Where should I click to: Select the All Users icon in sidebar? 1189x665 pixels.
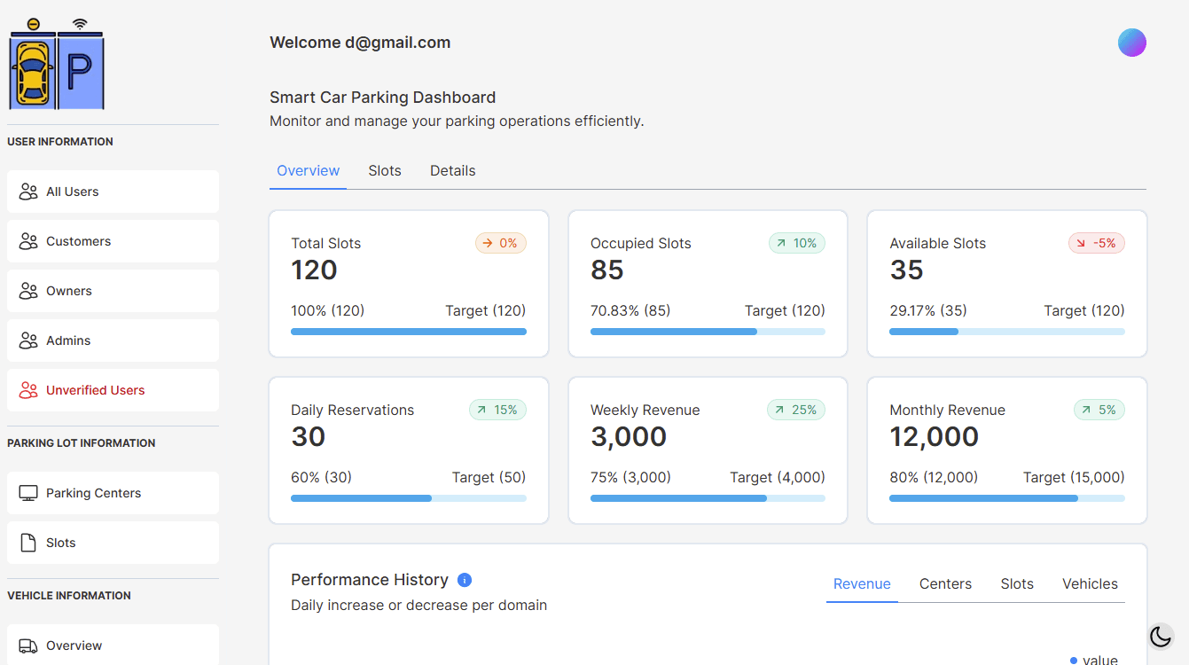(x=26, y=192)
